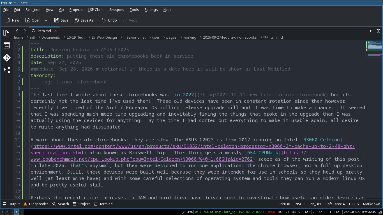Click the New document toolbar button
Image resolution: width=383 pixels, height=215 pixels.
(x=12, y=20)
